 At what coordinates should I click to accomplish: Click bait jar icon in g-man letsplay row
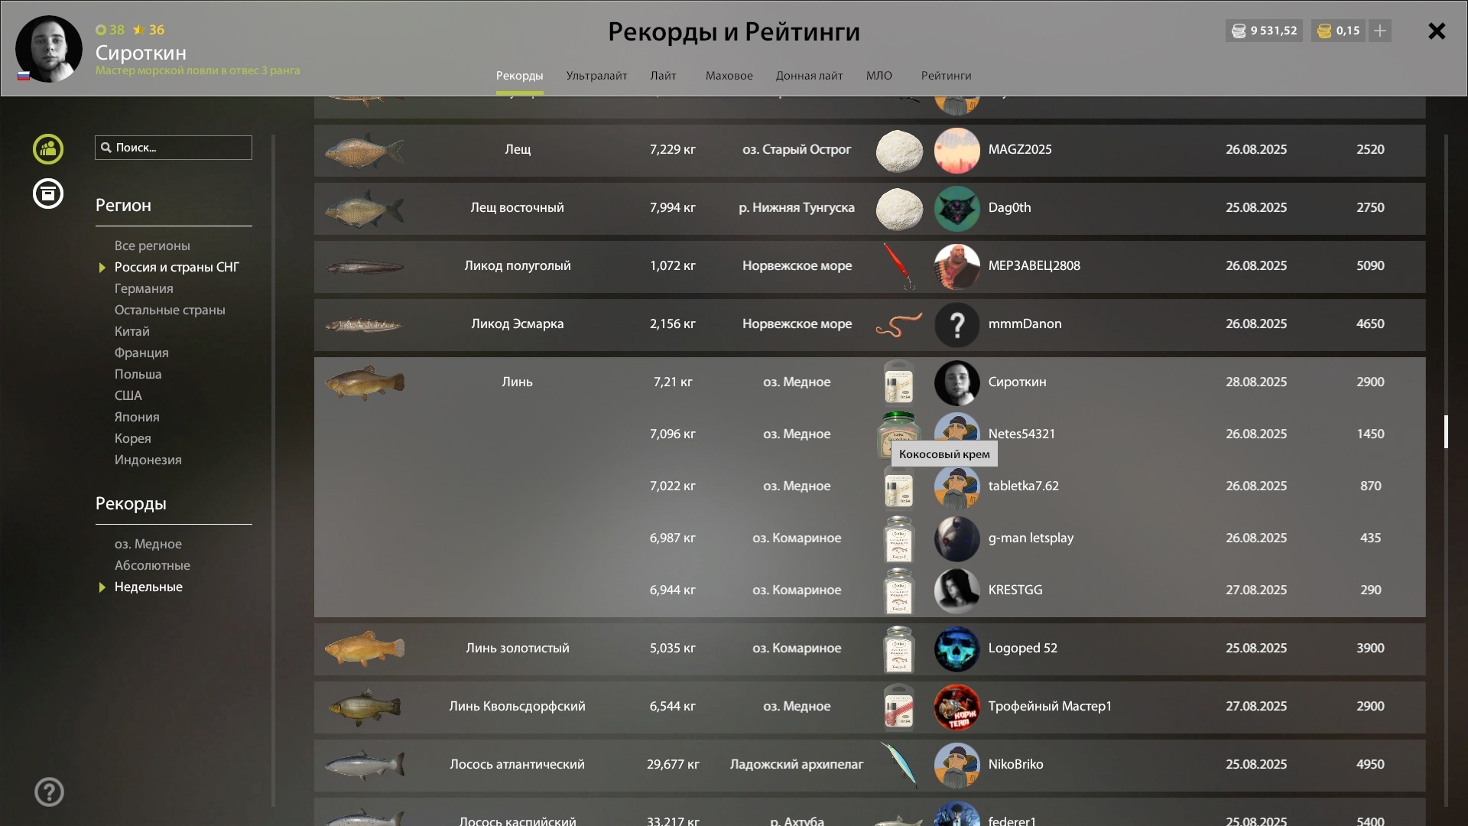899,538
